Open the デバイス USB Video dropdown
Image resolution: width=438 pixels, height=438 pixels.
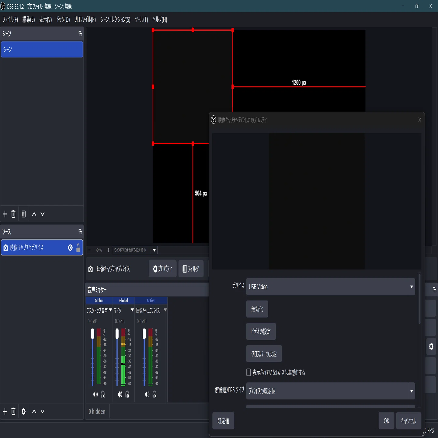[330, 287]
